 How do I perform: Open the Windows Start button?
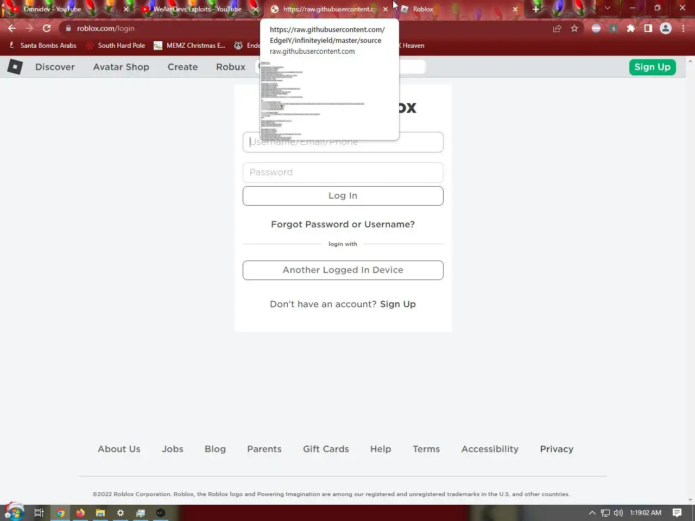point(14,512)
